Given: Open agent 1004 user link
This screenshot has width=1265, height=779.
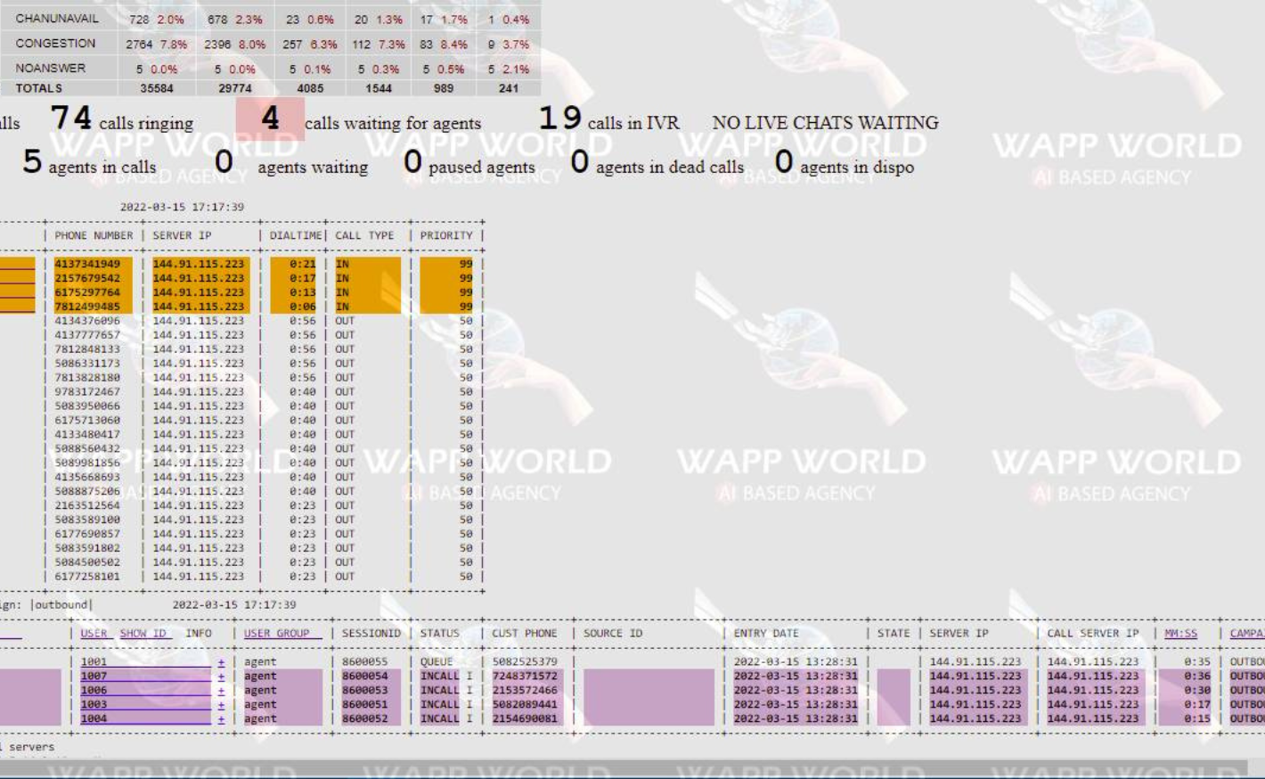Looking at the screenshot, I should coord(94,719).
